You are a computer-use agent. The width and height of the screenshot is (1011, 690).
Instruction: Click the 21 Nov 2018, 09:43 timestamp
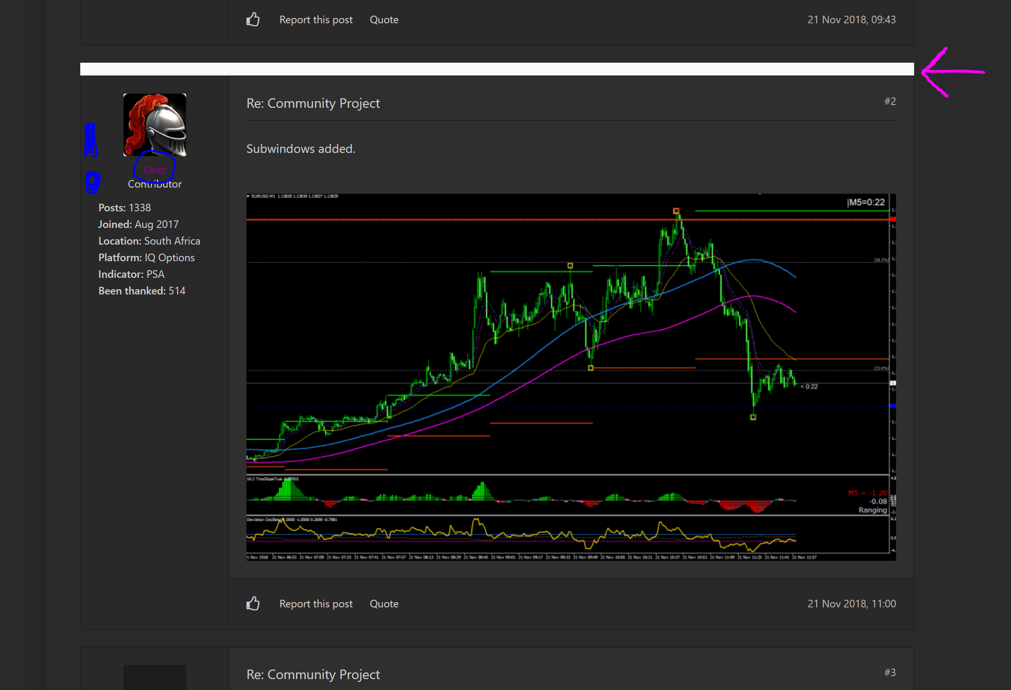[x=851, y=19]
